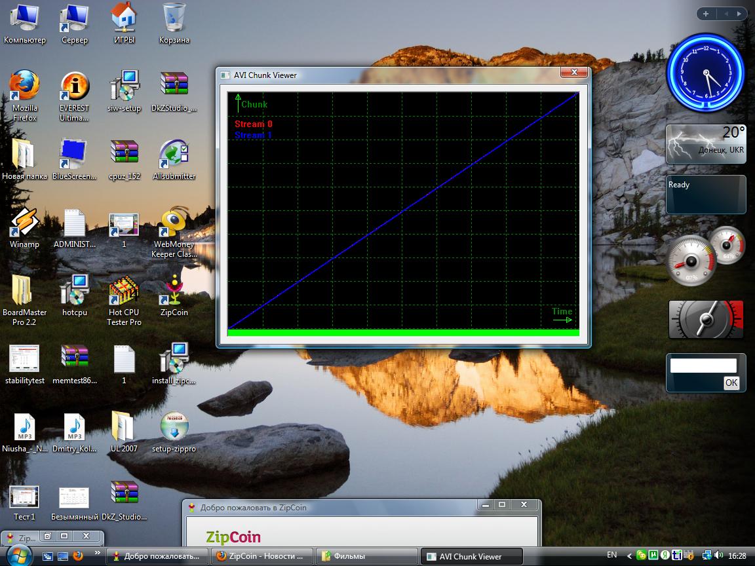This screenshot has height=566, width=755.
Task: Open the EVEREST Ultimate desktop shortcut
Action: pyautogui.click(x=74, y=86)
